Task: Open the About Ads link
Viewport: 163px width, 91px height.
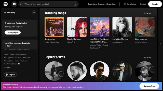Action: click(x=27, y=58)
